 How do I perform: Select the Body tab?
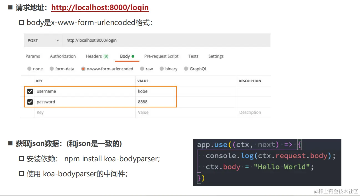127,56
